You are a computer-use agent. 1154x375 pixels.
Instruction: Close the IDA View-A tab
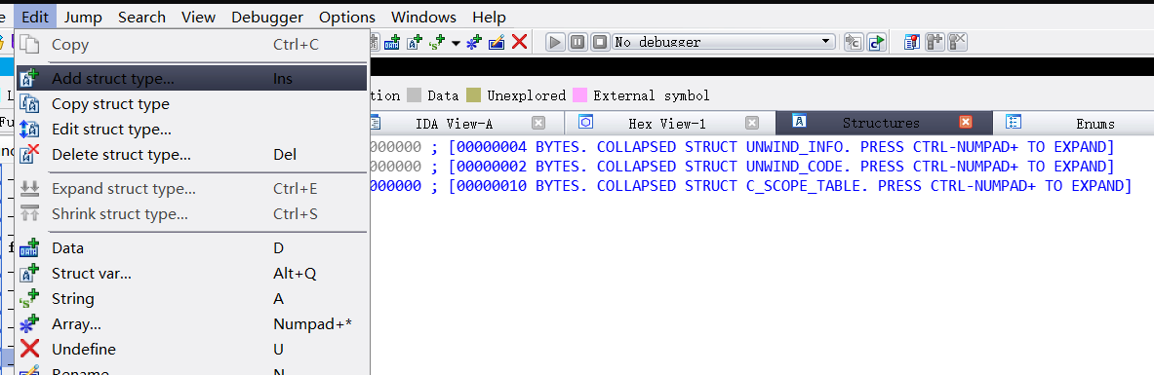click(538, 123)
